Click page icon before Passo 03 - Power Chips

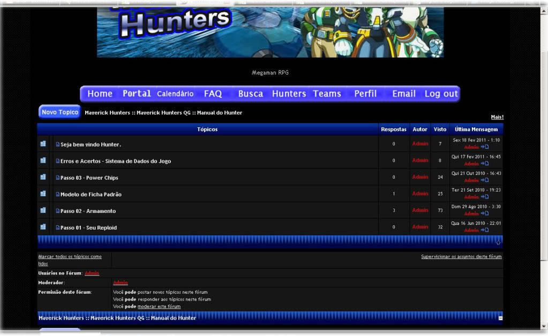click(x=58, y=178)
